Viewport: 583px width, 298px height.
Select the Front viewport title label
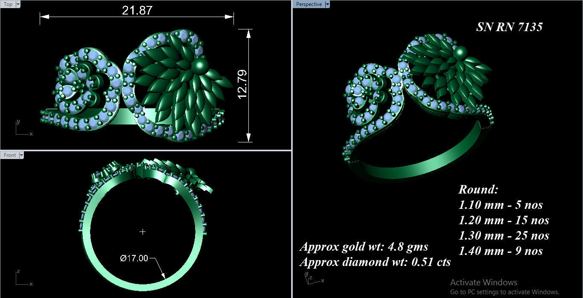click(10, 155)
